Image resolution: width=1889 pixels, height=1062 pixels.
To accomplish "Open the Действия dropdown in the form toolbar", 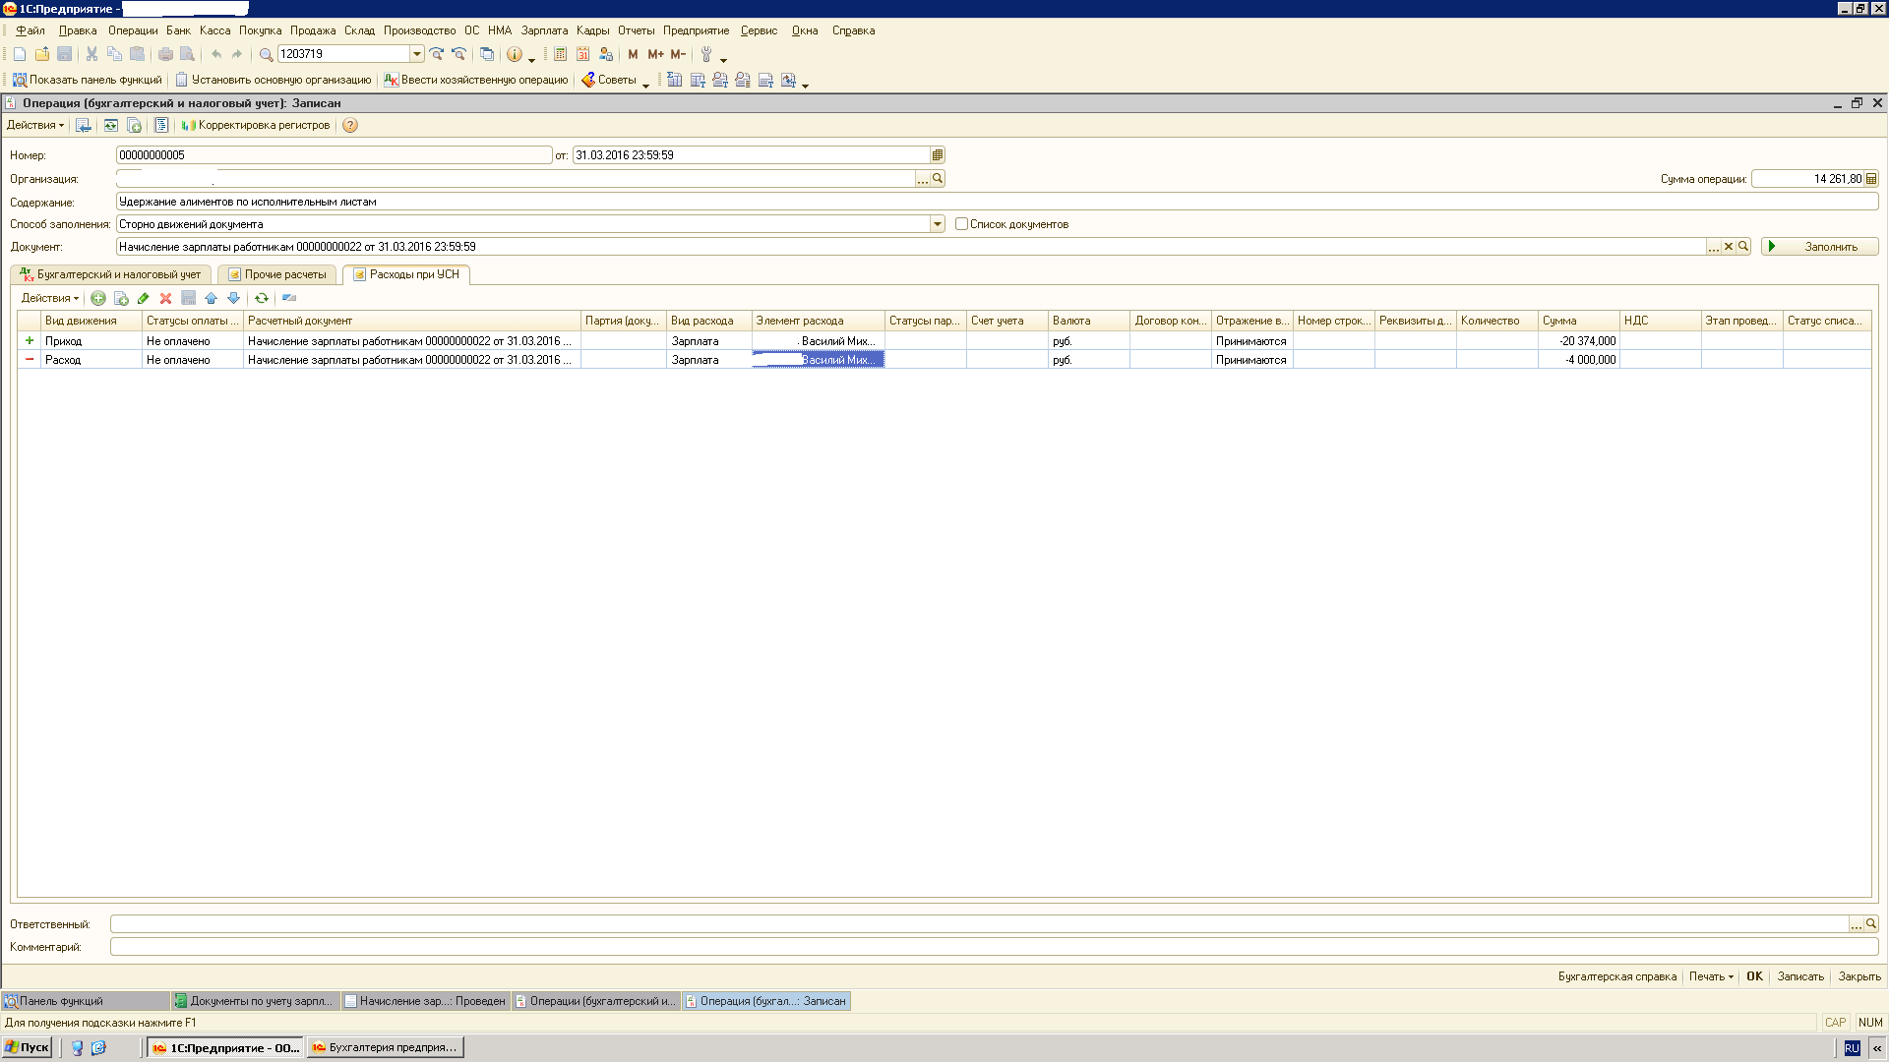I will pyautogui.click(x=35, y=125).
